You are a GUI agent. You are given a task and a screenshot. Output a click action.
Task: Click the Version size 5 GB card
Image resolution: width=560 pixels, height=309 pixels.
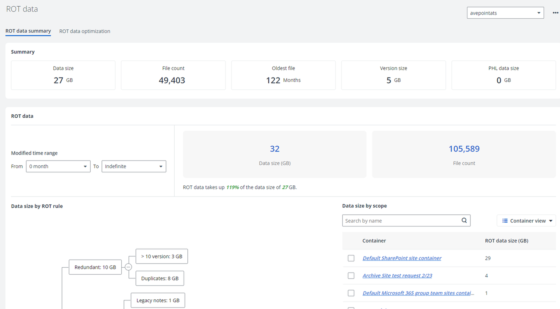tap(393, 75)
